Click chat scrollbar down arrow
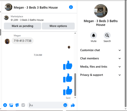The width and height of the screenshot is (127, 111). pyautogui.click(x=75, y=98)
